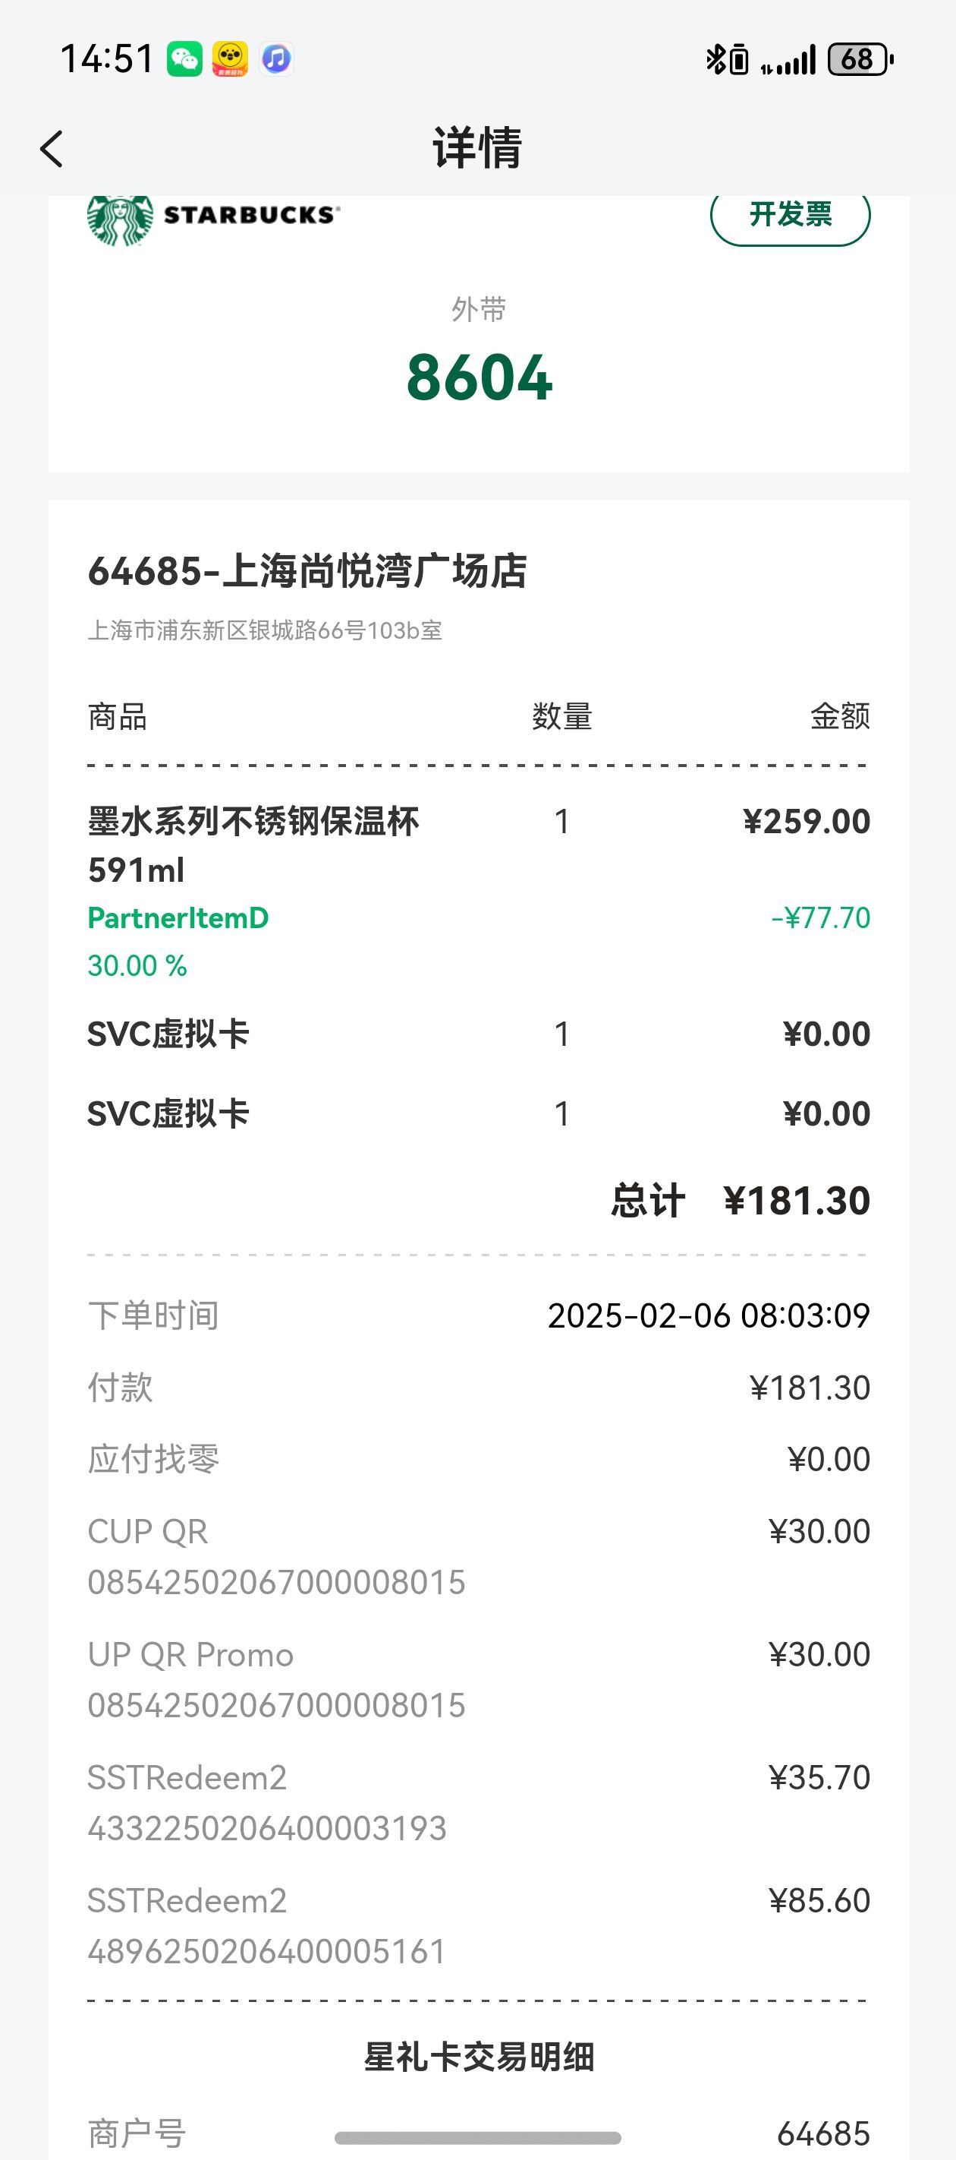Viewport: 956px width, 2160px height.
Task: Tap the total amount ¥181.30
Action: pyautogui.click(x=797, y=1201)
